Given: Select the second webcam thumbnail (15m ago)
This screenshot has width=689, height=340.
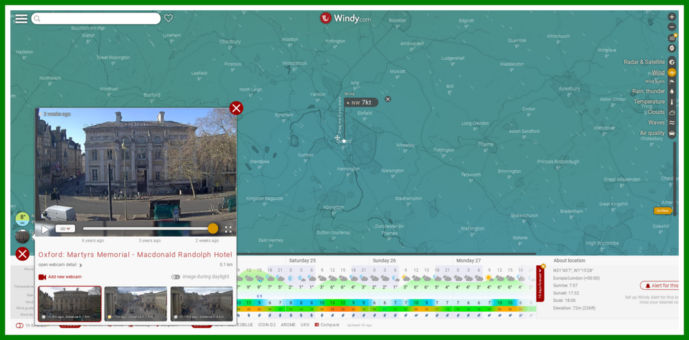Looking at the screenshot, I should [x=135, y=304].
